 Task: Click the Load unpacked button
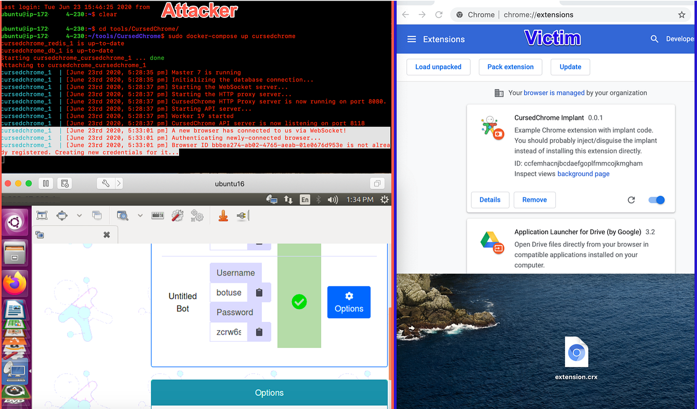click(x=438, y=67)
